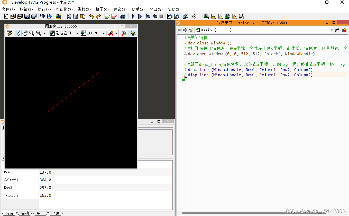Click the Stop execution square icon

[161, 16]
